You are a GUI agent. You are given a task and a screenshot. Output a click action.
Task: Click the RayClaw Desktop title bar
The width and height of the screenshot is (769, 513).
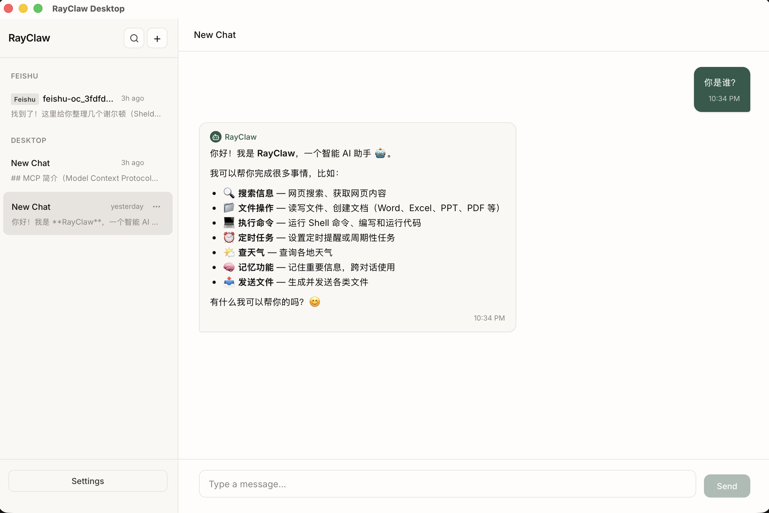[88, 8]
